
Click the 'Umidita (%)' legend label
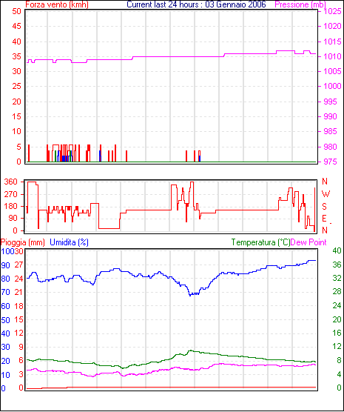[69, 242]
